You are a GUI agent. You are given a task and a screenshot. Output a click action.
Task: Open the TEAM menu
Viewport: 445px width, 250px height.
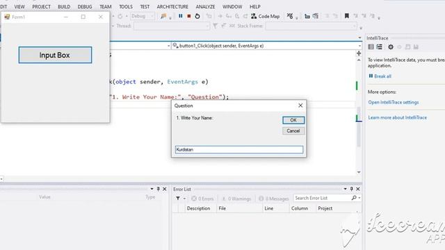tap(105, 6)
